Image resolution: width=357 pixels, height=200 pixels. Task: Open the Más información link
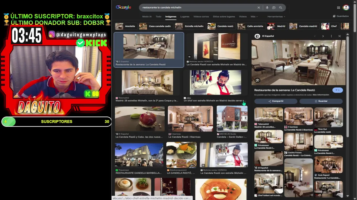click(x=321, y=95)
